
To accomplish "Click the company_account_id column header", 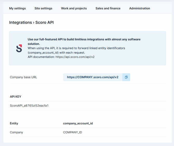I will pyautogui.click(x=78, y=123).
